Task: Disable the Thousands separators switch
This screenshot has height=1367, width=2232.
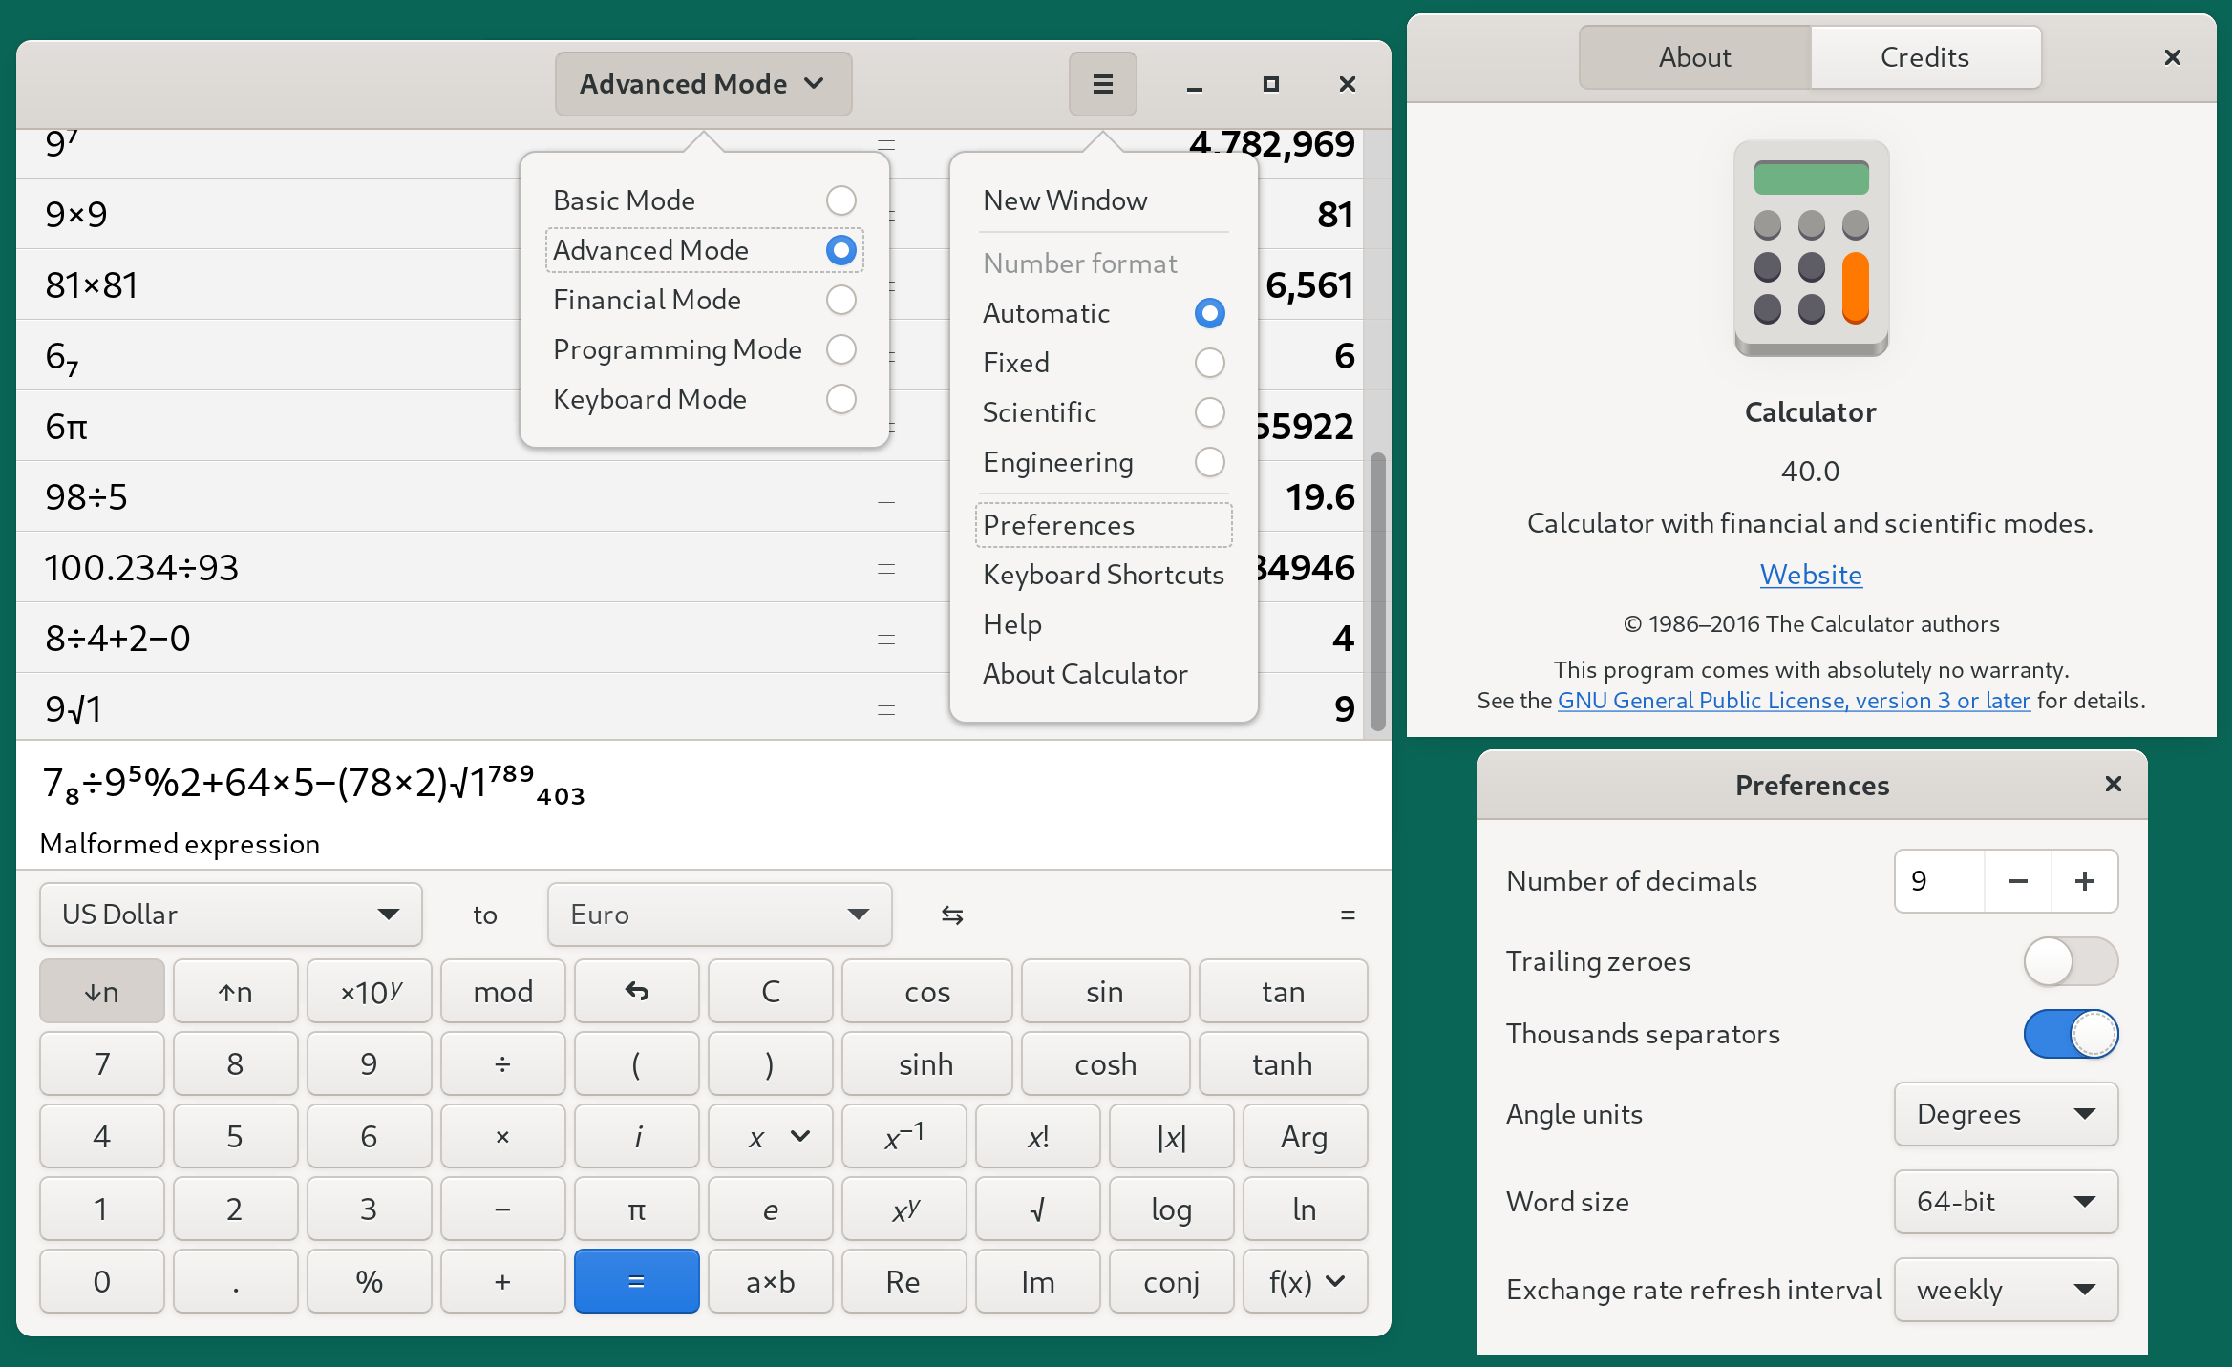Action: click(x=2071, y=1034)
